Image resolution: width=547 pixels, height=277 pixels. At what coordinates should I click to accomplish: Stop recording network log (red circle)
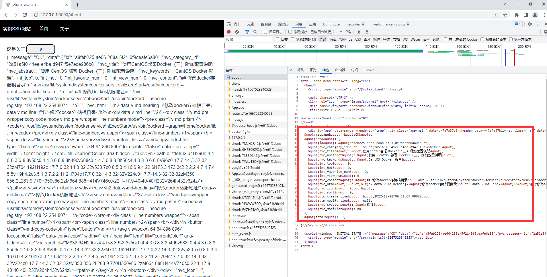click(x=229, y=32)
